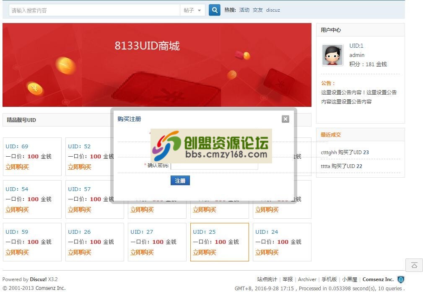Click the 购买注册 dialog title
Image resolution: width=423 pixels, height=292 pixels.
coord(129,119)
